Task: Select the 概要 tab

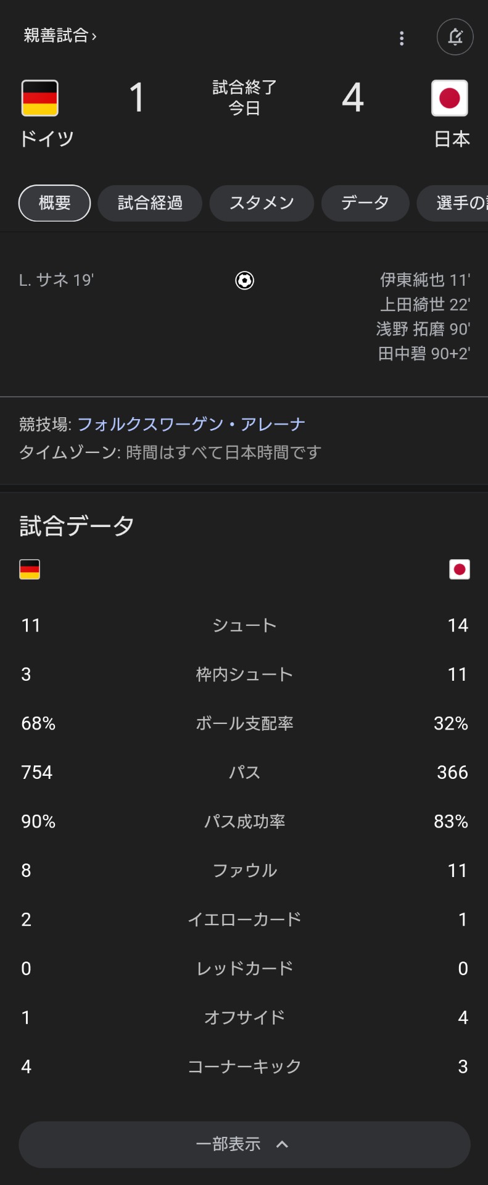Action: pos(55,203)
